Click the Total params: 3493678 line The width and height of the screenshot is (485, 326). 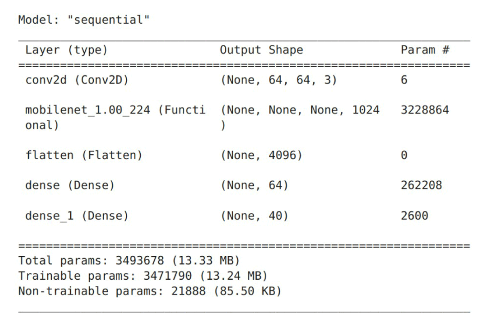tap(129, 260)
